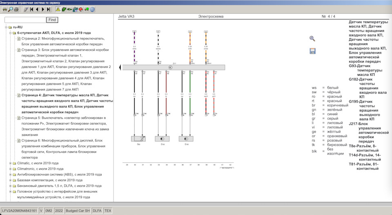Screen dimensions: 392x215
Task: Select Бензиновый двигатель 1,5 л, DLFA item
Action: tap(59, 186)
